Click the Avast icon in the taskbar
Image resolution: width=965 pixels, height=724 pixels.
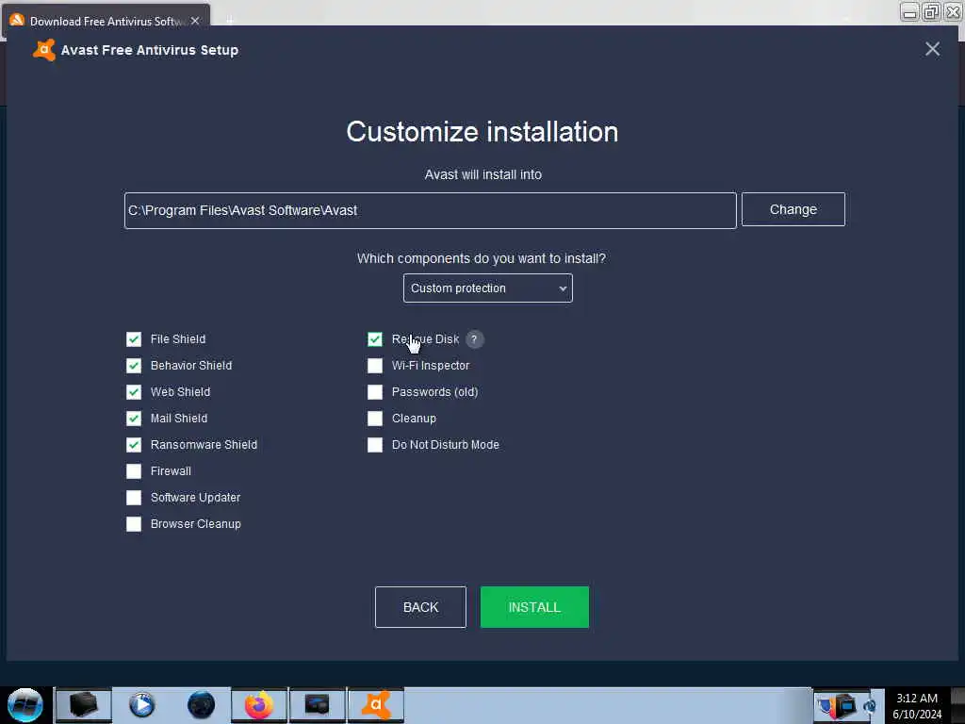376,705
